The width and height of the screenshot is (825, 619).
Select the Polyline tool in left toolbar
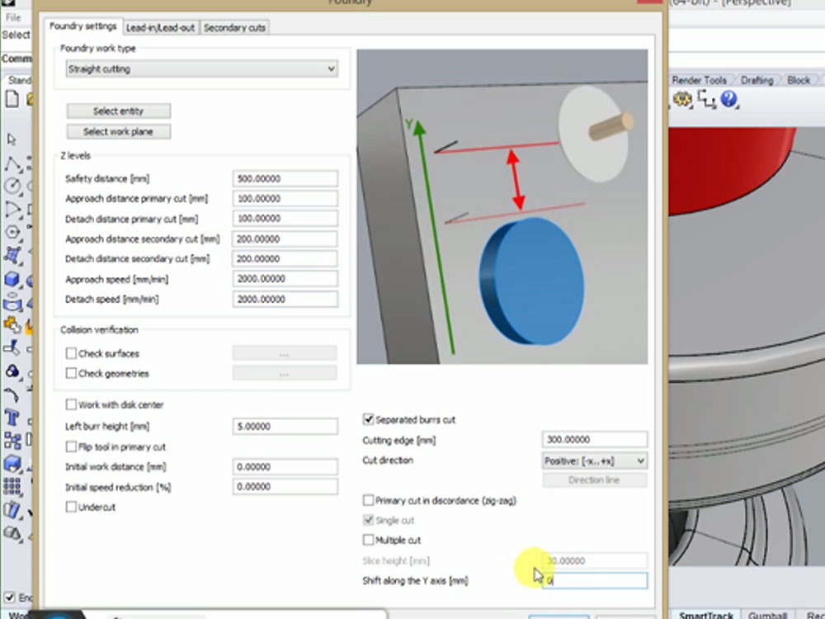(12, 164)
